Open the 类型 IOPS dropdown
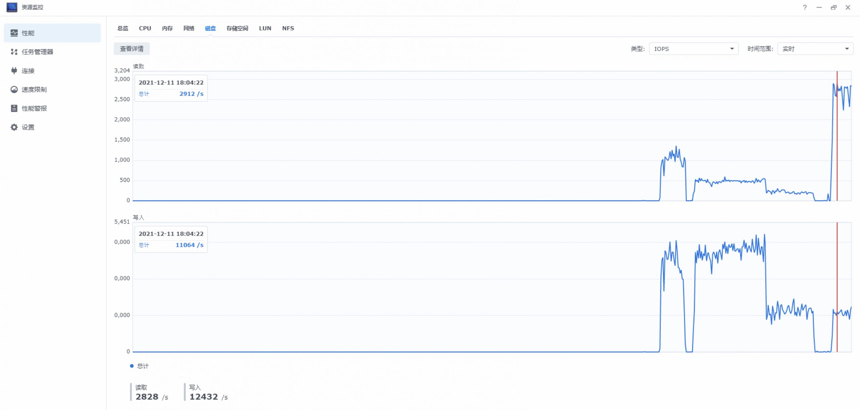 point(694,49)
